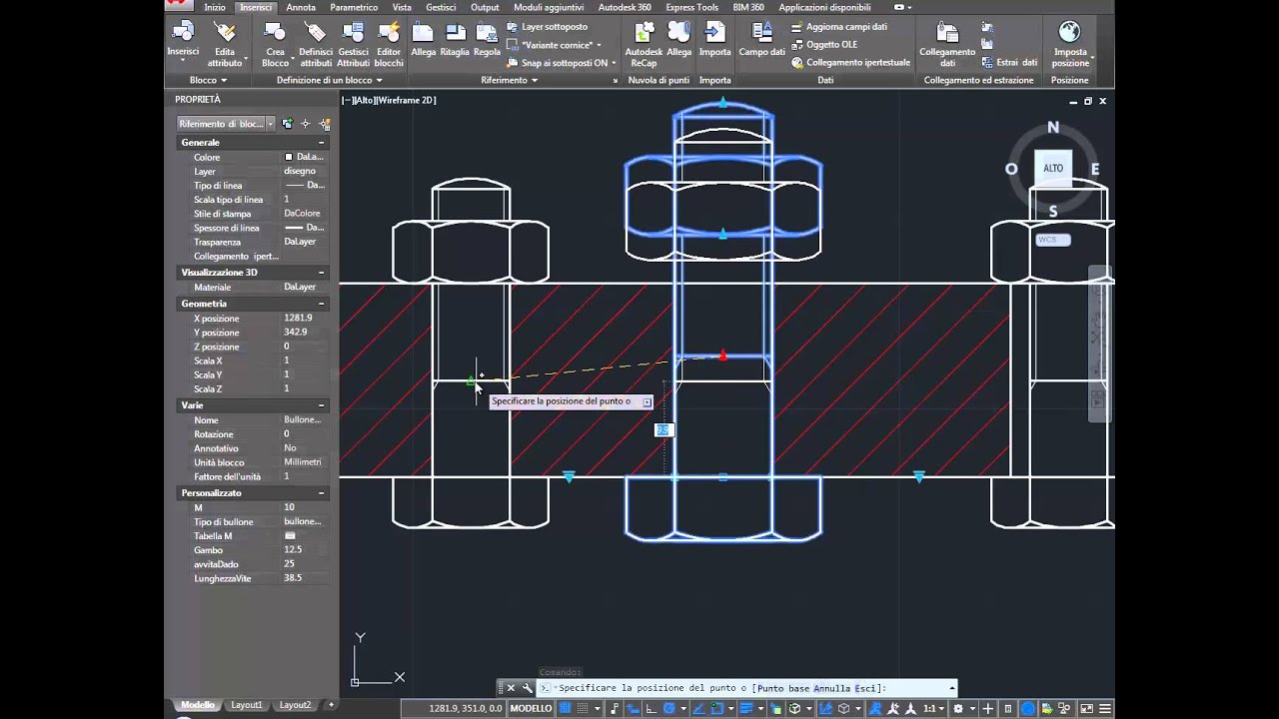The image size is (1279, 719).
Task: Click Oggetto OLE button
Action: click(x=824, y=45)
